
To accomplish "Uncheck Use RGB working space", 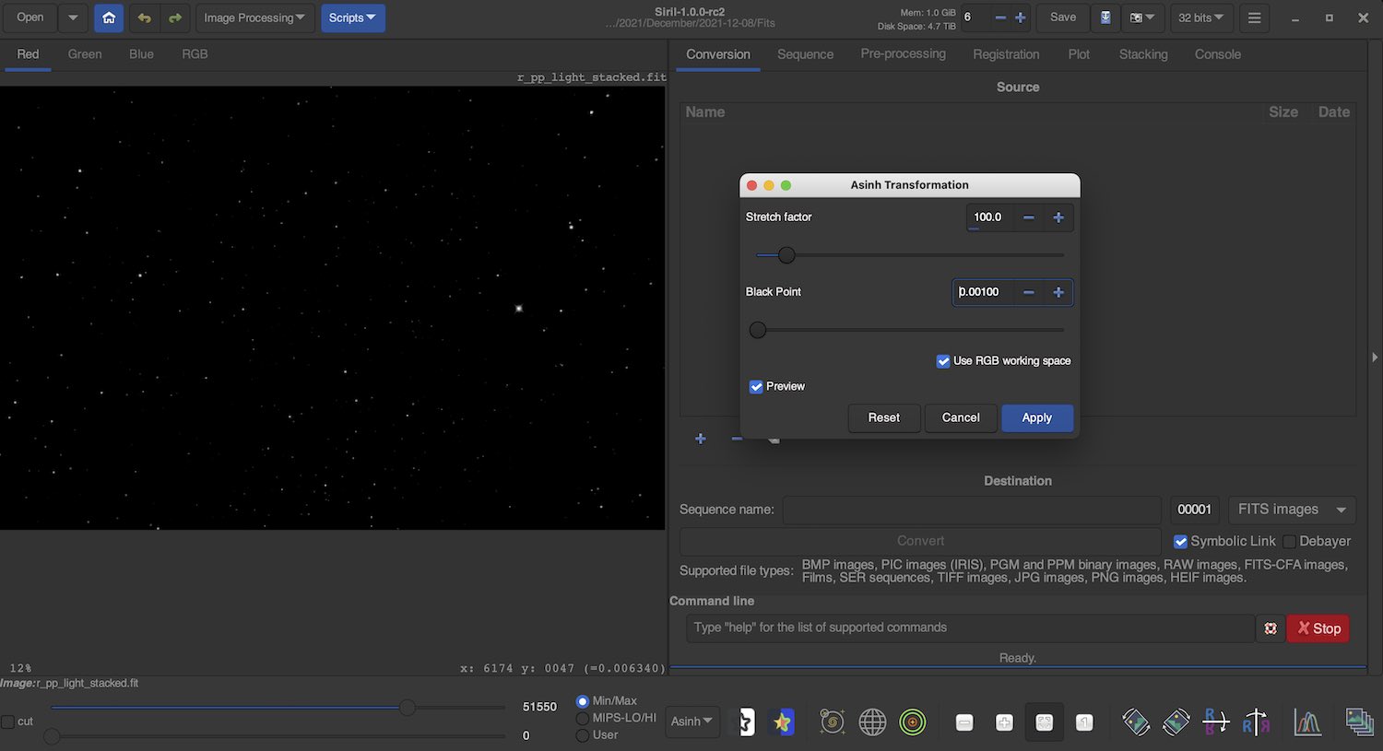I will pyautogui.click(x=943, y=361).
